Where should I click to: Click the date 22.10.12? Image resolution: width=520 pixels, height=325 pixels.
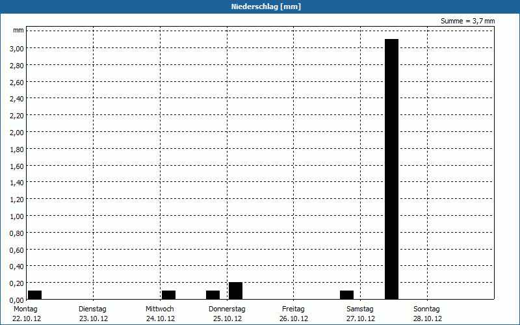[27, 319]
